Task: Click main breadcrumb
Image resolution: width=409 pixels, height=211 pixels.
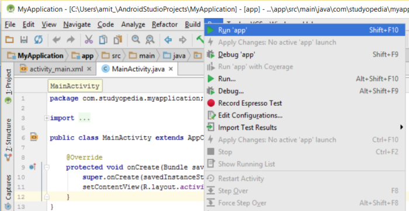Action: [x=142, y=56]
